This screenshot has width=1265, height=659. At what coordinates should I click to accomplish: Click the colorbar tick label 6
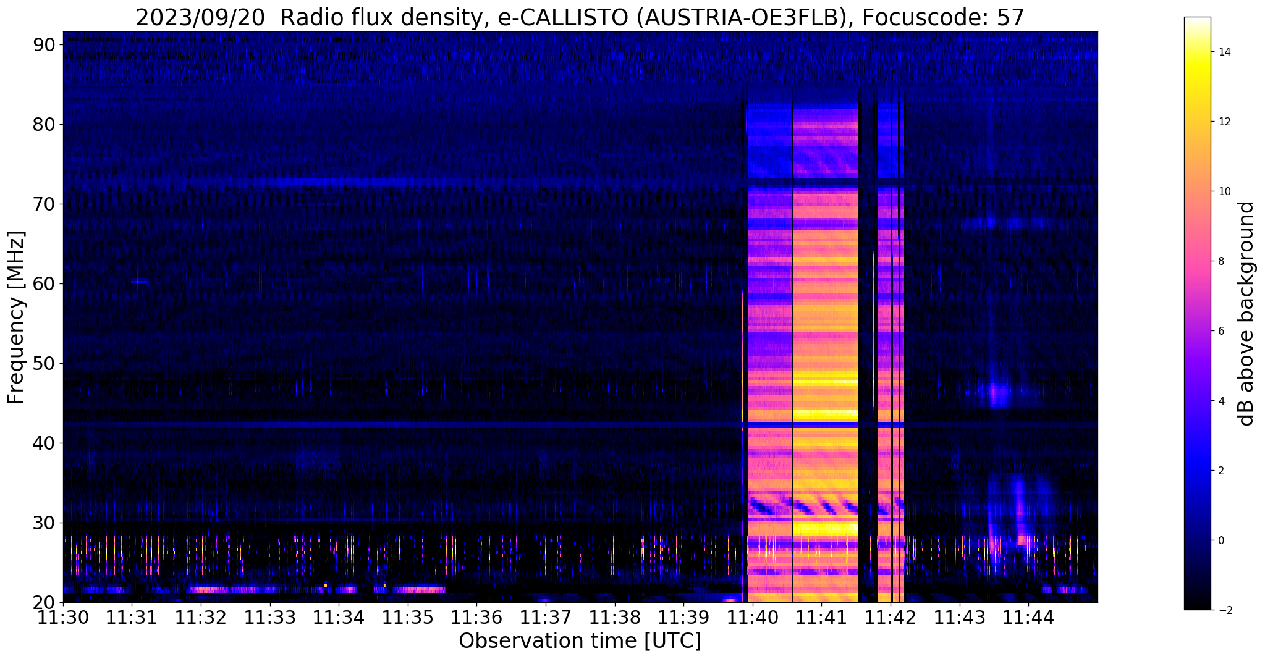click(x=1221, y=331)
